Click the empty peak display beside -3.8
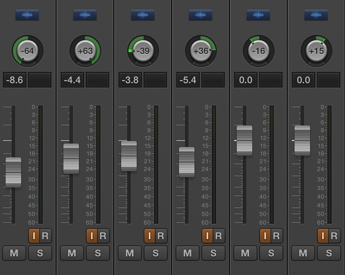345x275 pixels. pyautogui.click(x=155, y=80)
